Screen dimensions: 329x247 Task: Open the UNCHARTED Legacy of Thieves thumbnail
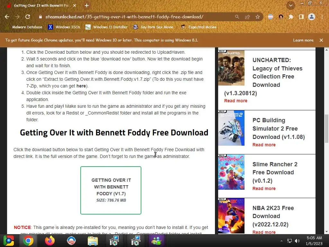[231, 68]
